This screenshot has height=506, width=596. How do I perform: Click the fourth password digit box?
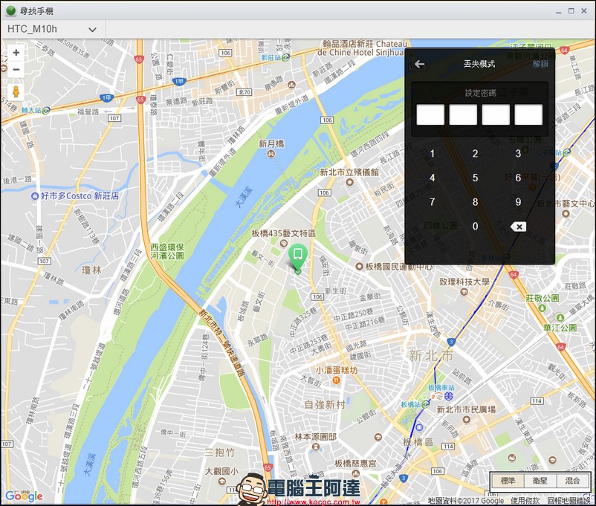(528, 115)
